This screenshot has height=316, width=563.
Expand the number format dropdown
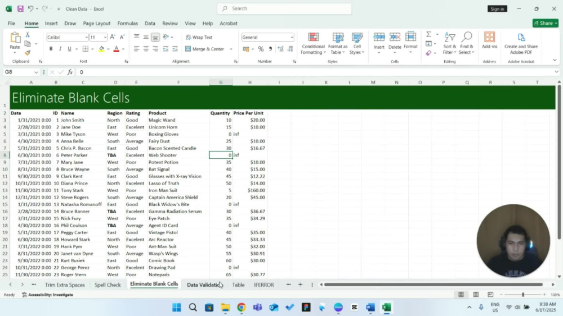click(292, 37)
